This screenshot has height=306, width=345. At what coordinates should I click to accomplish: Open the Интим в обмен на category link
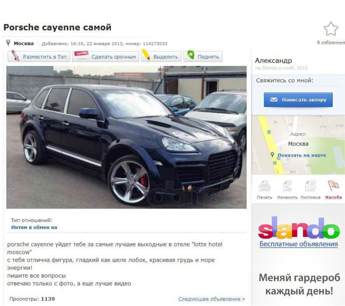coord(34,227)
